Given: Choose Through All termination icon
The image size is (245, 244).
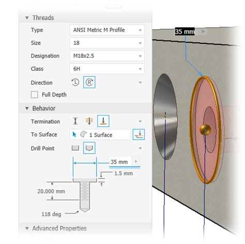Looking at the screenshot, I should pyautogui.click(x=89, y=121).
